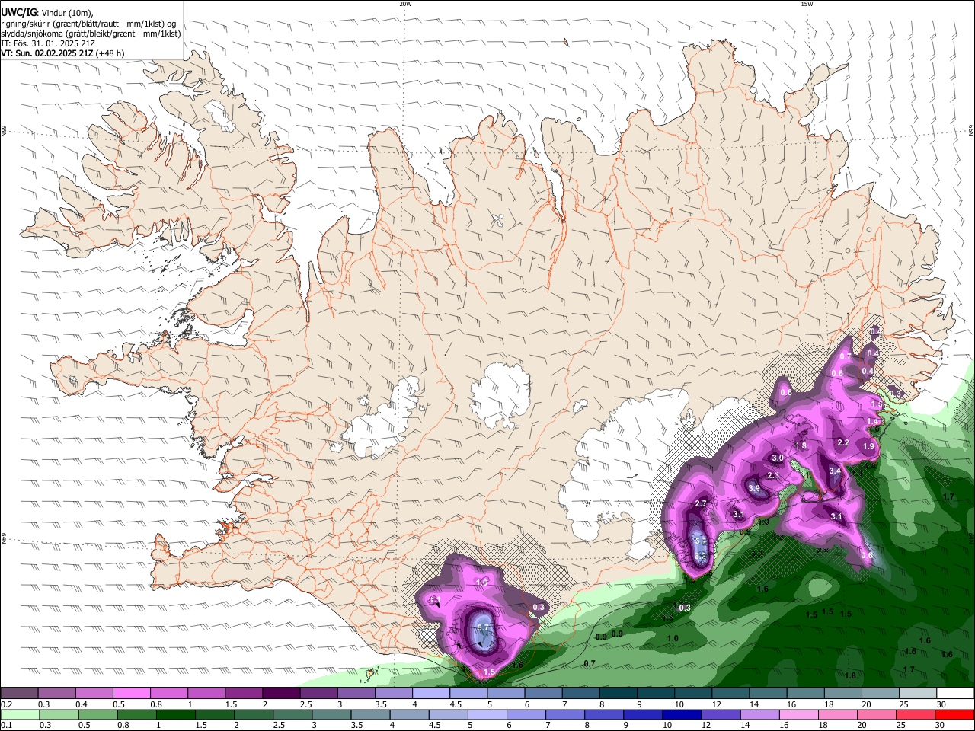Select the light pink rain swatch labeled 16
Viewport: 975px width, 731px height.
[798, 714]
